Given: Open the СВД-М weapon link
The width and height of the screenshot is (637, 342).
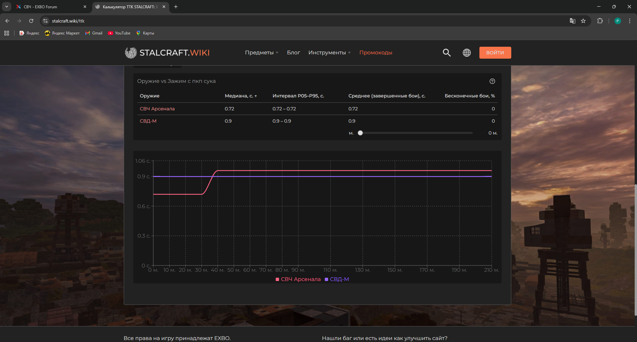Looking at the screenshot, I should (x=148, y=121).
